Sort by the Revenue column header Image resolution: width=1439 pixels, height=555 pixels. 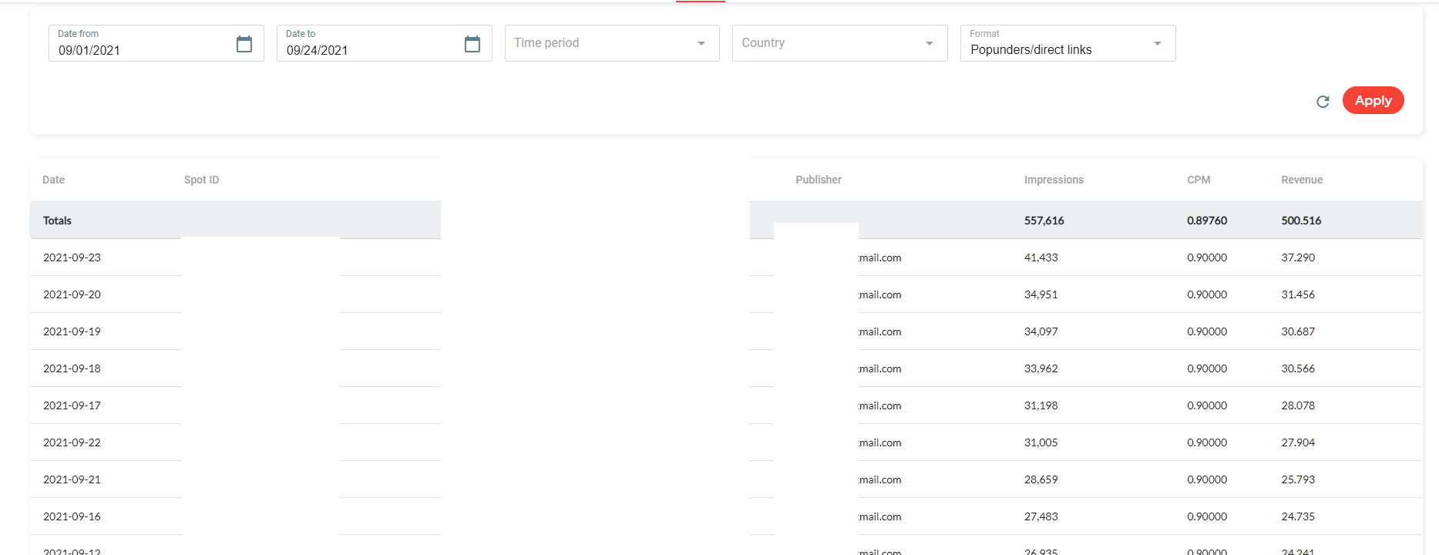[x=1302, y=180]
